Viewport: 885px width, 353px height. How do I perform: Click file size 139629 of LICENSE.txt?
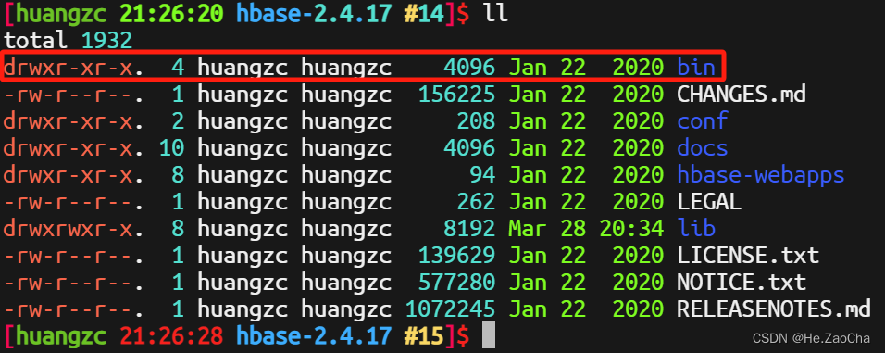456,256
